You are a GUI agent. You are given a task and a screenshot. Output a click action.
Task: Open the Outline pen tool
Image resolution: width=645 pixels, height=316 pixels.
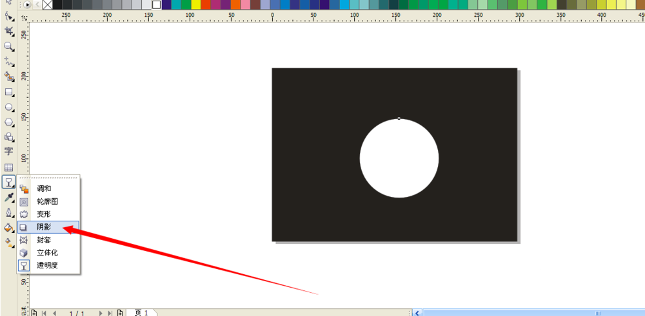pos(8,212)
